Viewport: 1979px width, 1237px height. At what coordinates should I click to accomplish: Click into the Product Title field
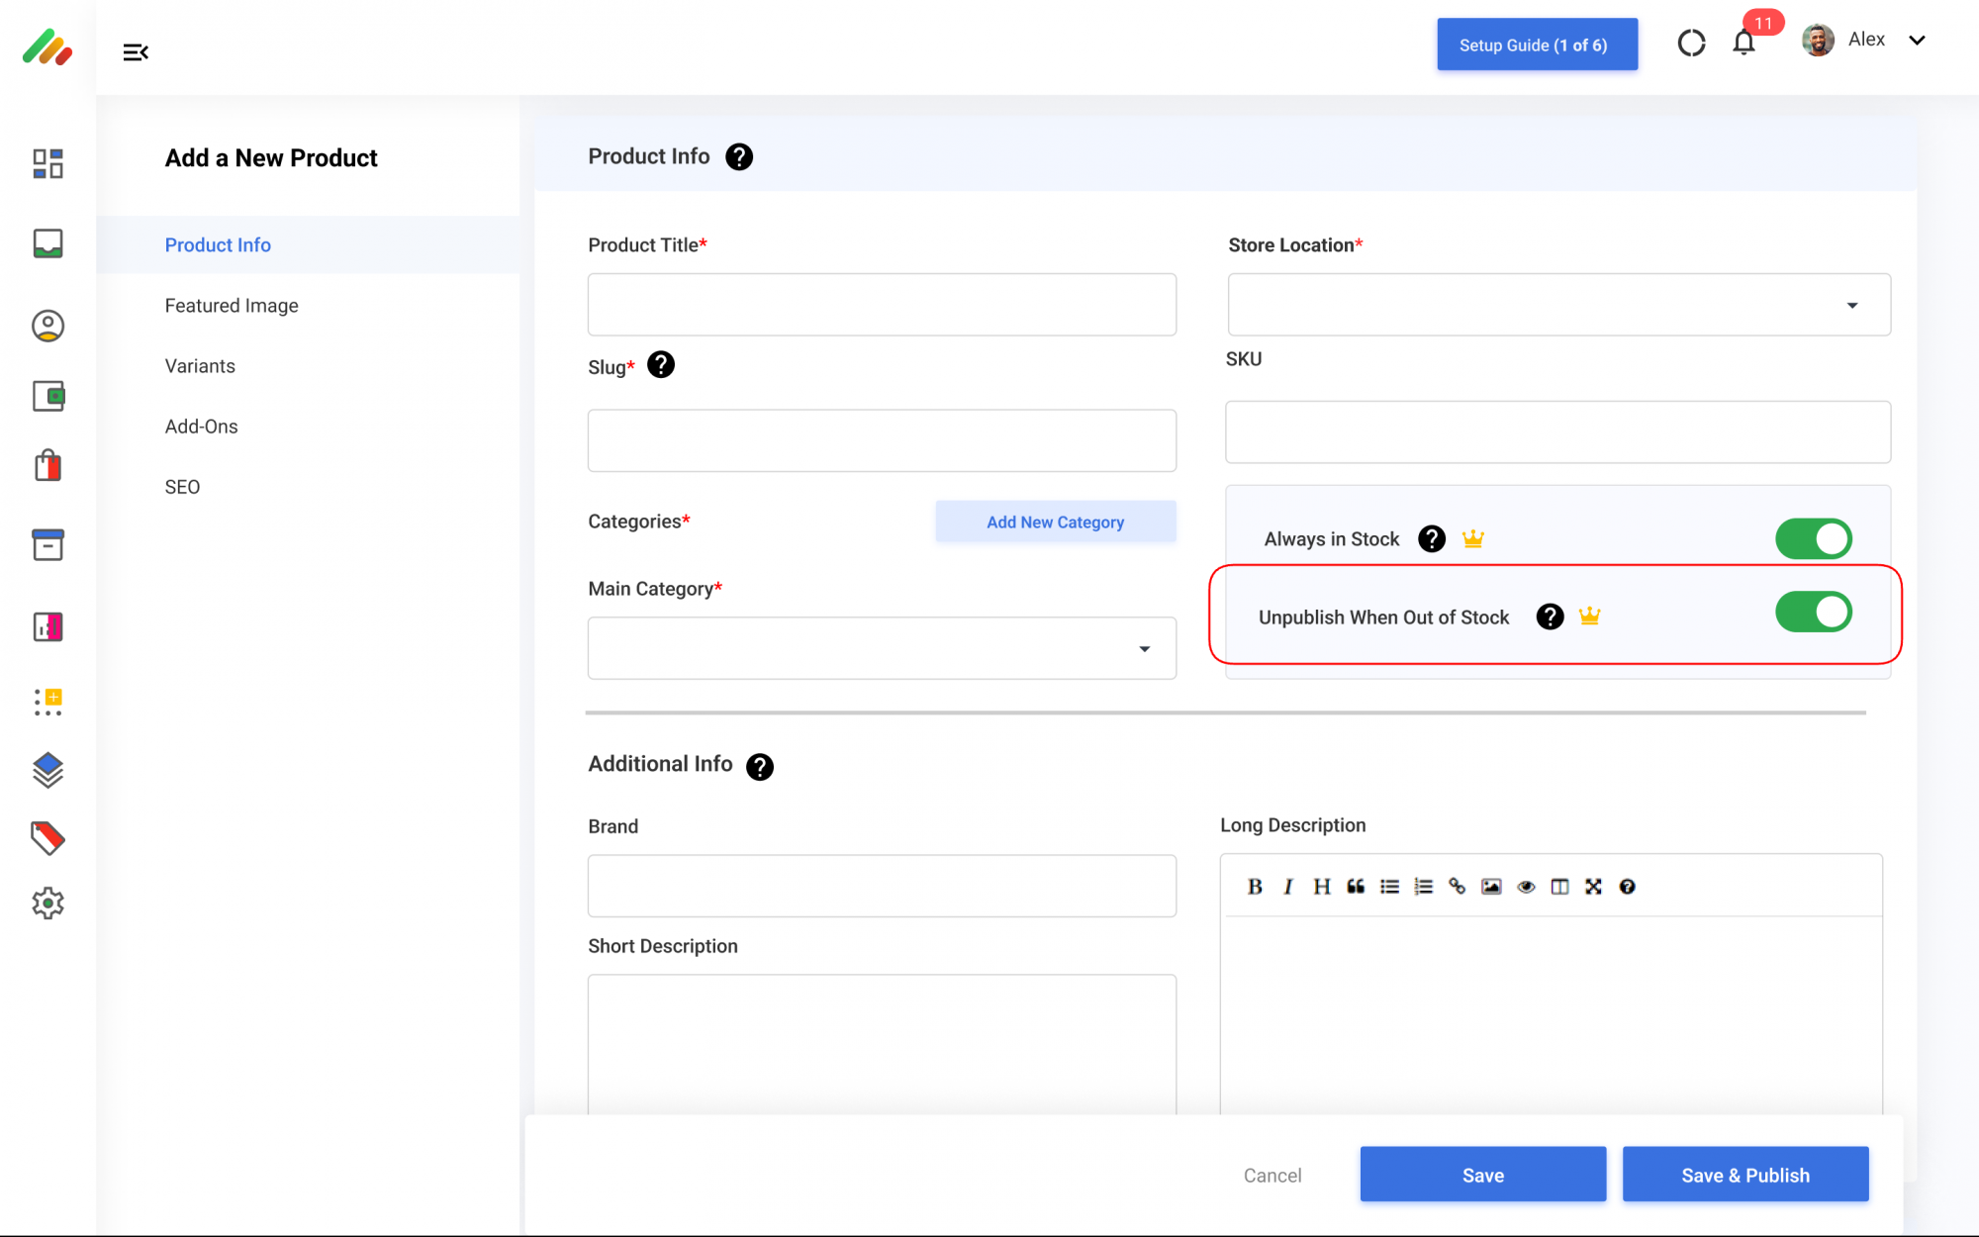(881, 305)
